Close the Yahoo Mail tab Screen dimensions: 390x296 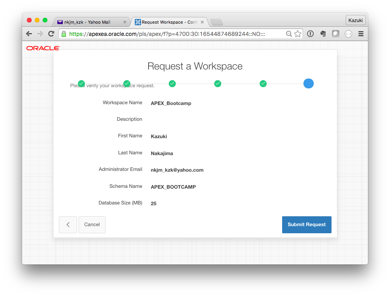125,22
